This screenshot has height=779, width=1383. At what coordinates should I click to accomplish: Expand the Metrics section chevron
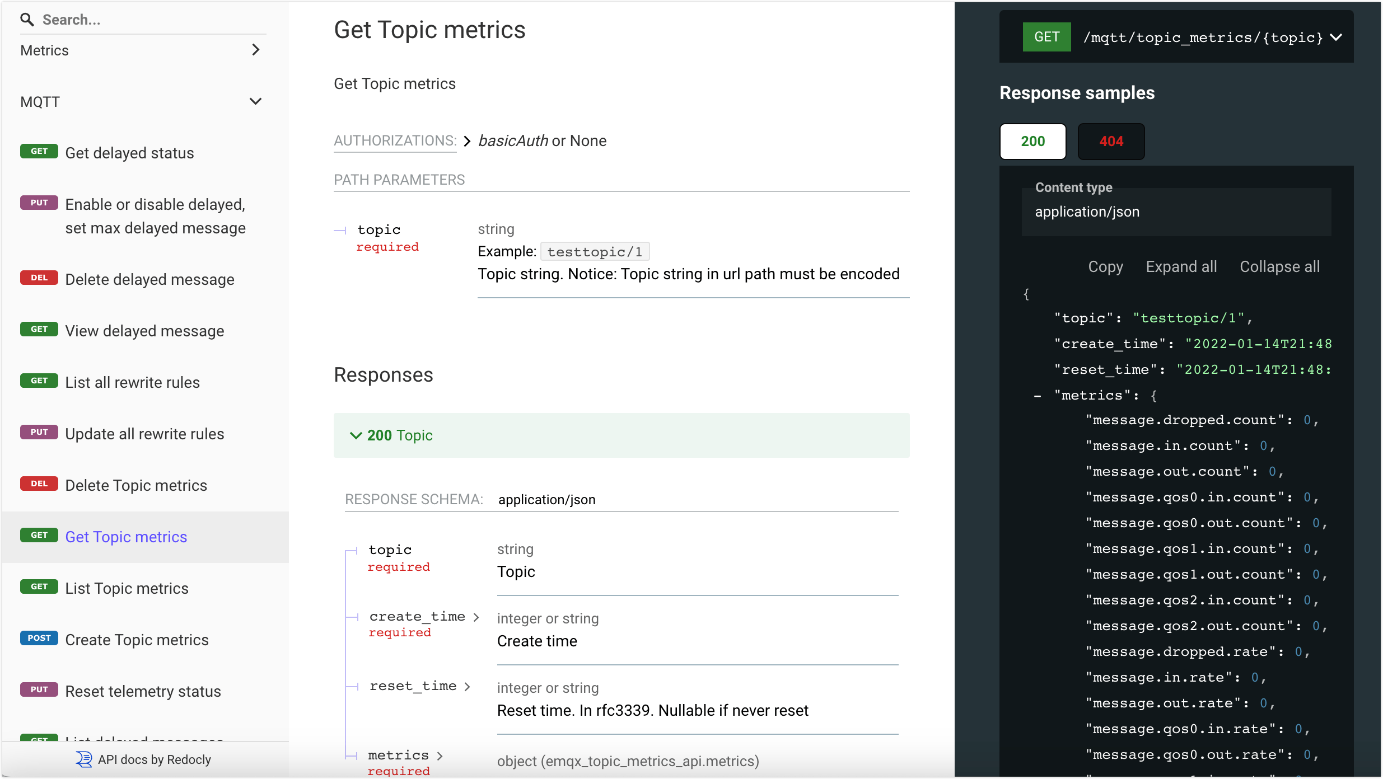click(256, 50)
